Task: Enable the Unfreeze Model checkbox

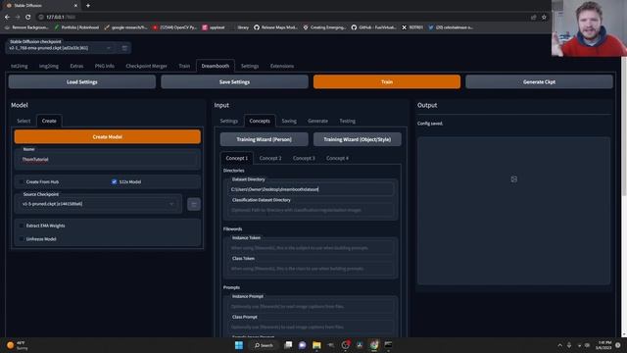Action: [x=22, y=239]
